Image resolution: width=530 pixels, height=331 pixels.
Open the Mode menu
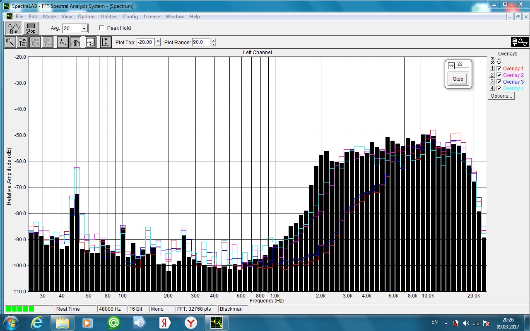tap(49, 17)
